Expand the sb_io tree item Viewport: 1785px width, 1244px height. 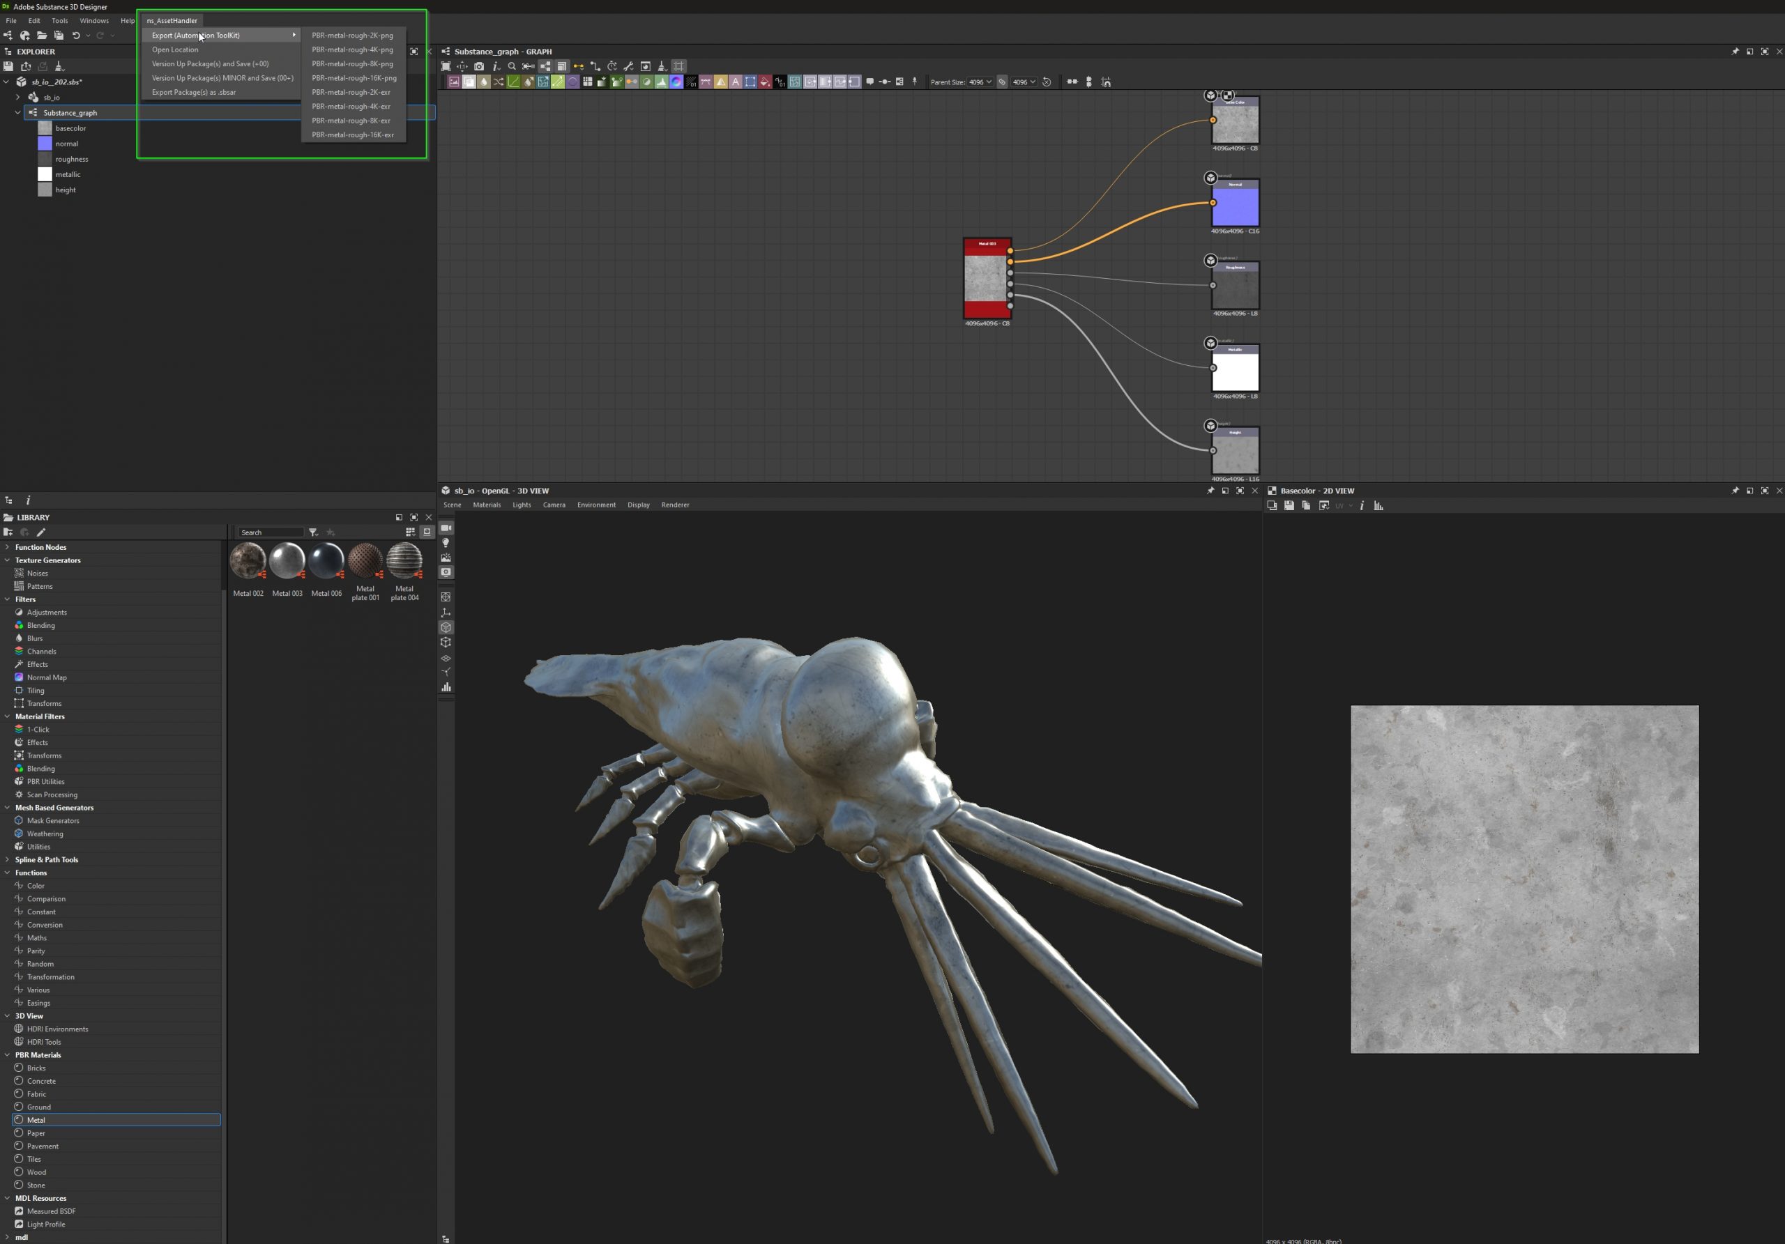[18, 97]
